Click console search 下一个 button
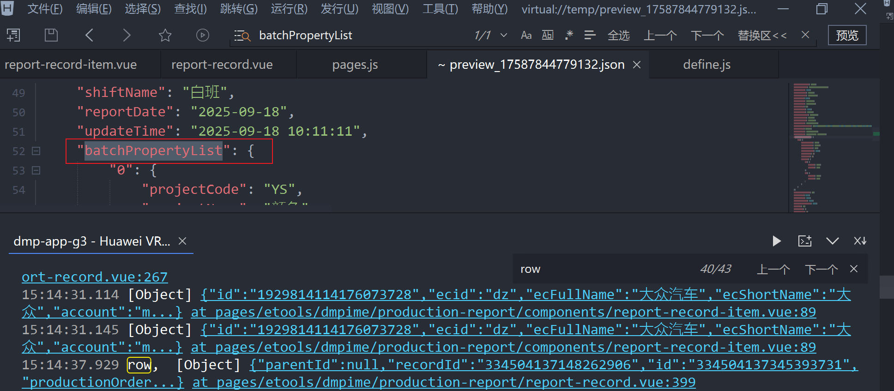894x391 pixels. tap(821, 269)
